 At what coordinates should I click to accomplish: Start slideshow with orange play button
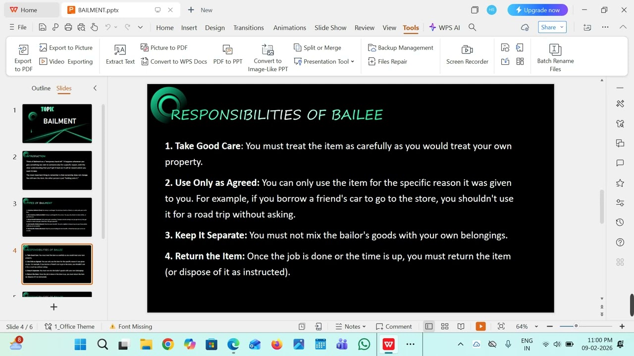click(480, 326)
